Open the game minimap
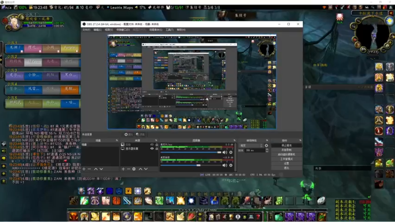The image size is (395, 222). (372, 35)
